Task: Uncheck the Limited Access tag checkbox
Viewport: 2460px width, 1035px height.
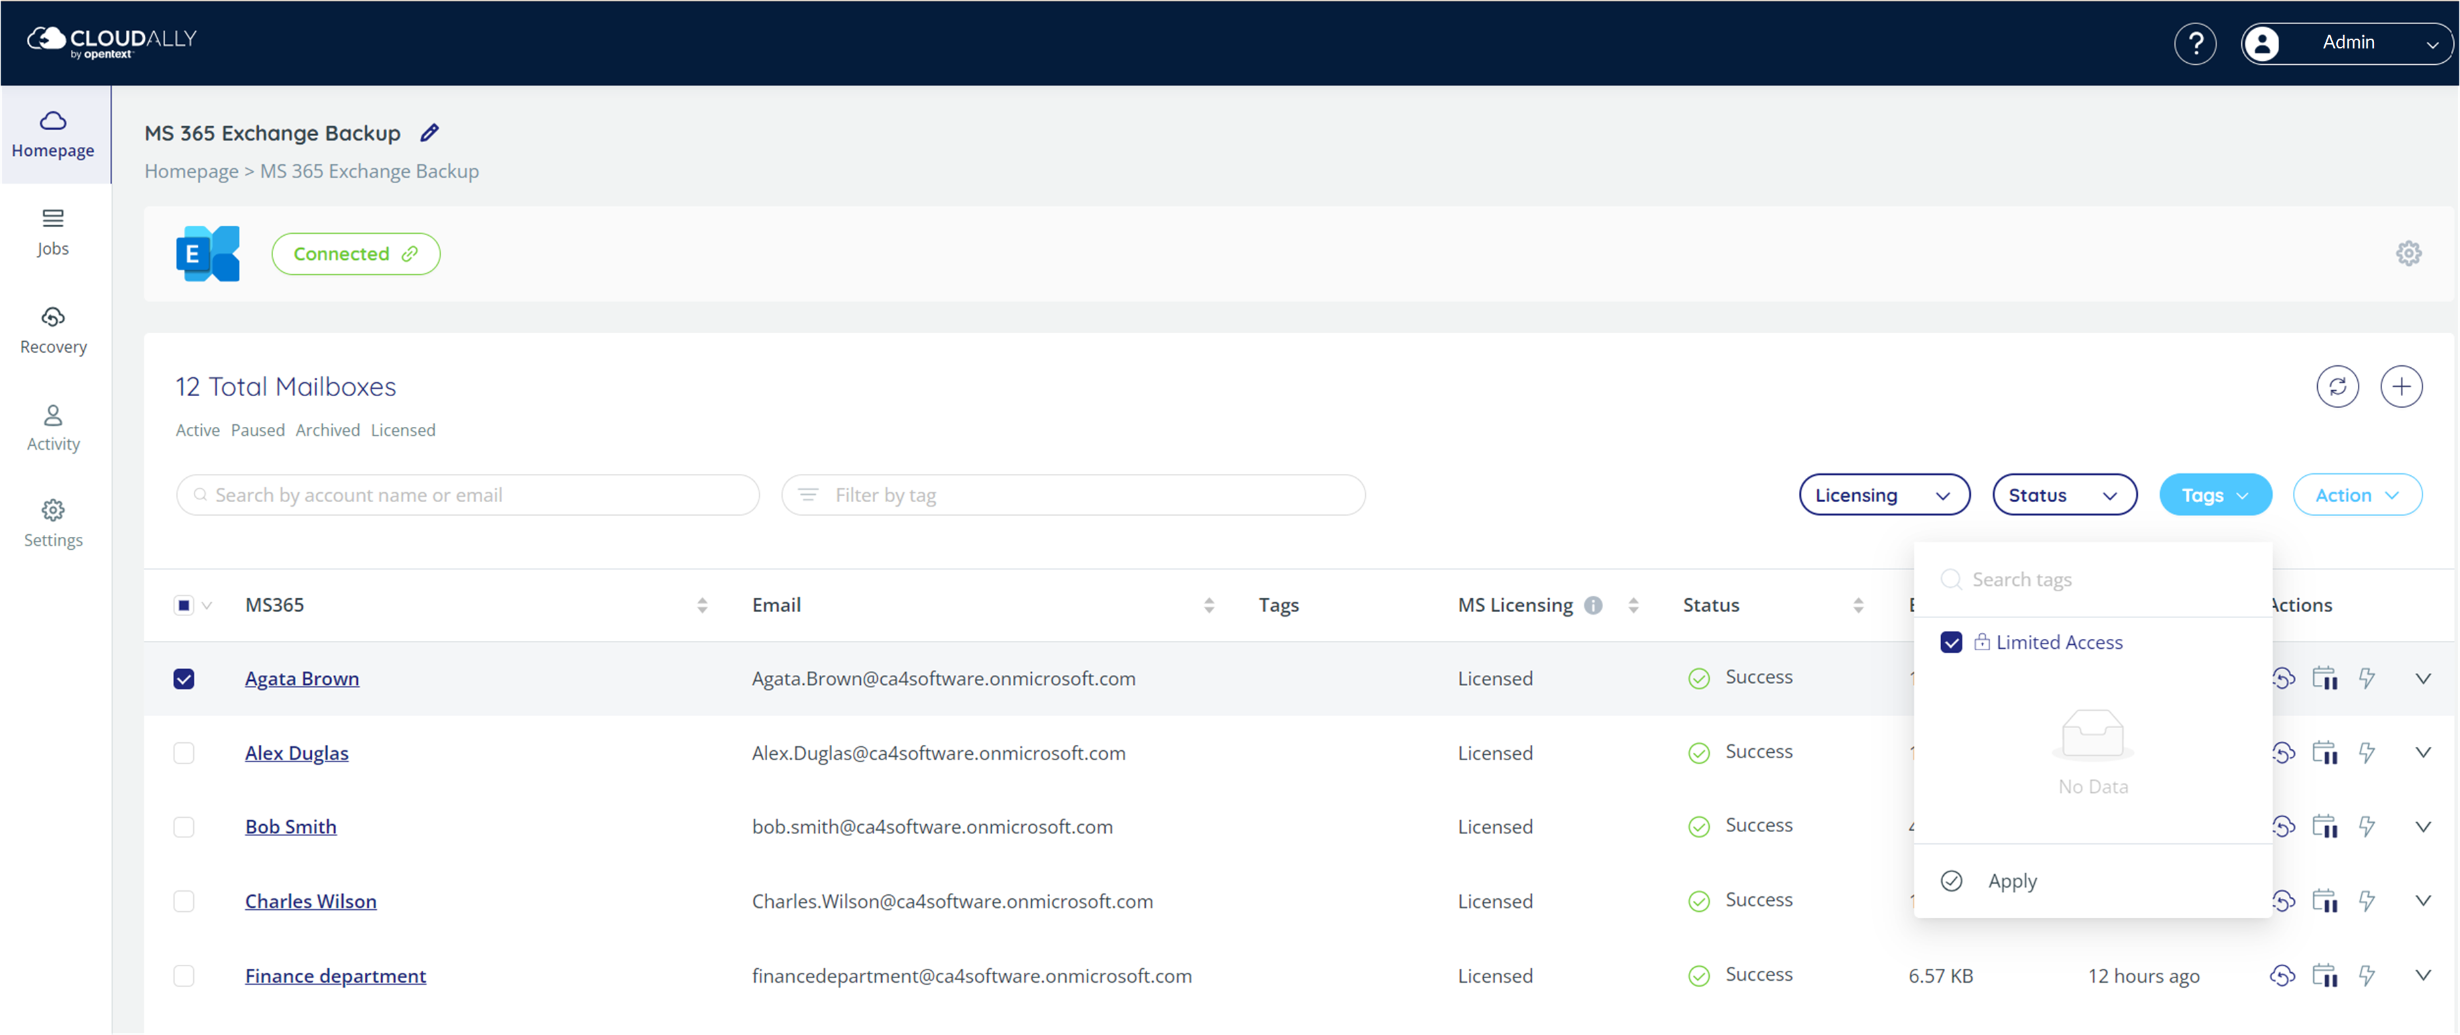Action: tap(1951, 642)
